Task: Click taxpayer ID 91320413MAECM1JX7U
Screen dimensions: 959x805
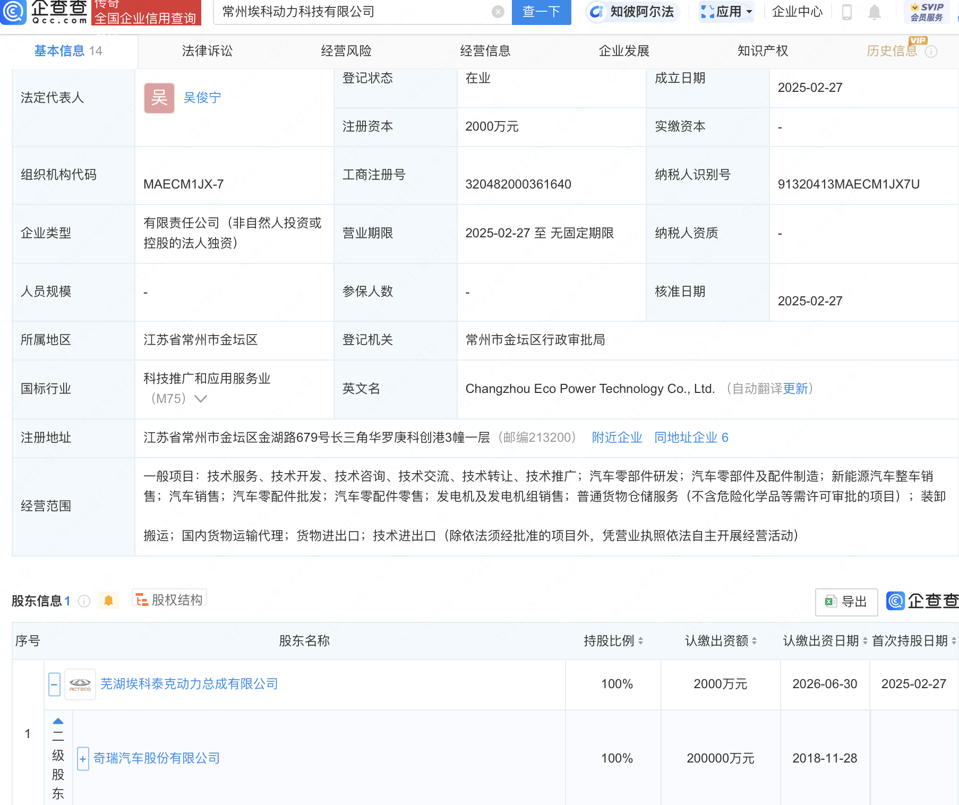Action: (849, 184)
